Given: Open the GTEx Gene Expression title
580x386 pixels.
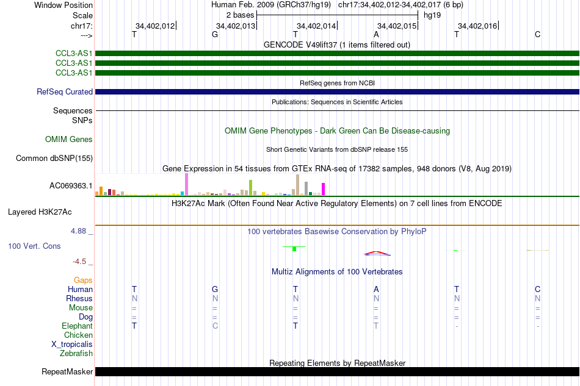Looking at the screenshot, I should click(x=337, y=169).
